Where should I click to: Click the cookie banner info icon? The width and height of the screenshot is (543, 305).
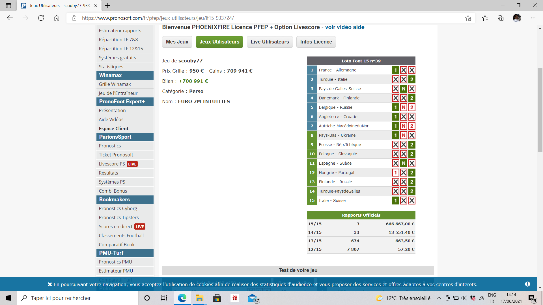527,284
